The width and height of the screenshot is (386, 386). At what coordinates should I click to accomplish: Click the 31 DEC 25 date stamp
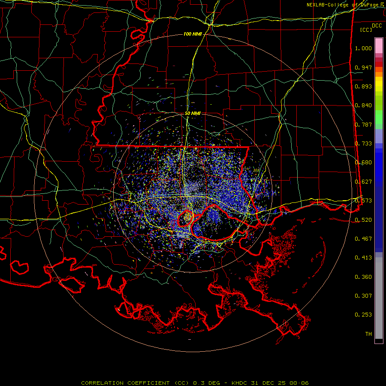(x=269, y=383)
